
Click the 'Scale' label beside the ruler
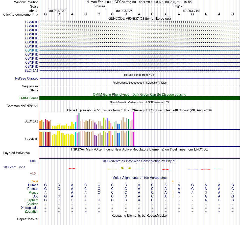(x=34, y=6)
